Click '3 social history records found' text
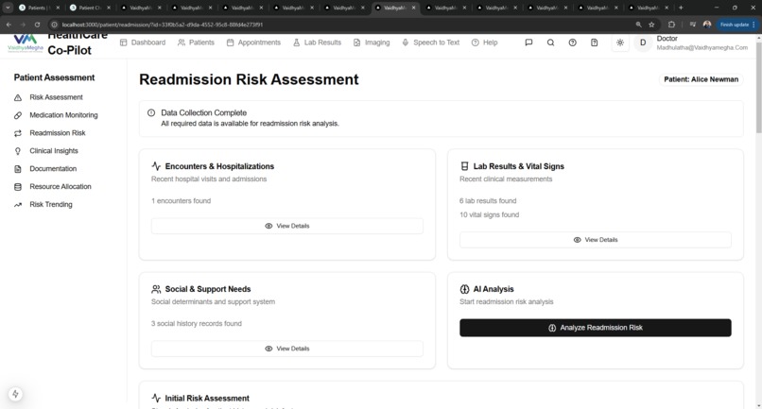The height and width of the screenshot is (409, 762). [x=197, y=323]
